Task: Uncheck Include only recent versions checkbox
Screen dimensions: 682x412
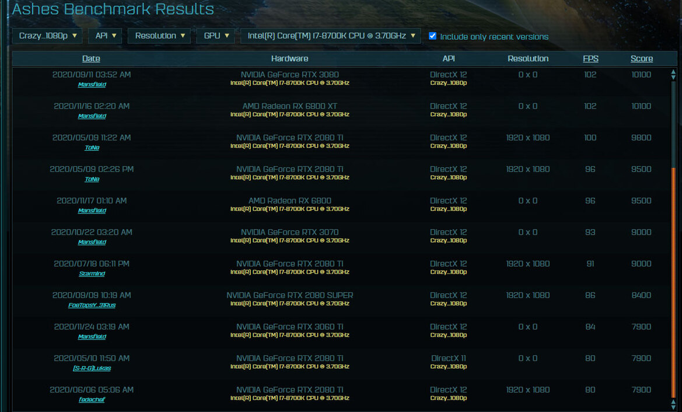Action: coord(432,36)
